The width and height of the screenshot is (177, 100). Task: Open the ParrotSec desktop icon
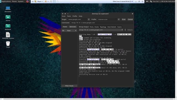8,9
